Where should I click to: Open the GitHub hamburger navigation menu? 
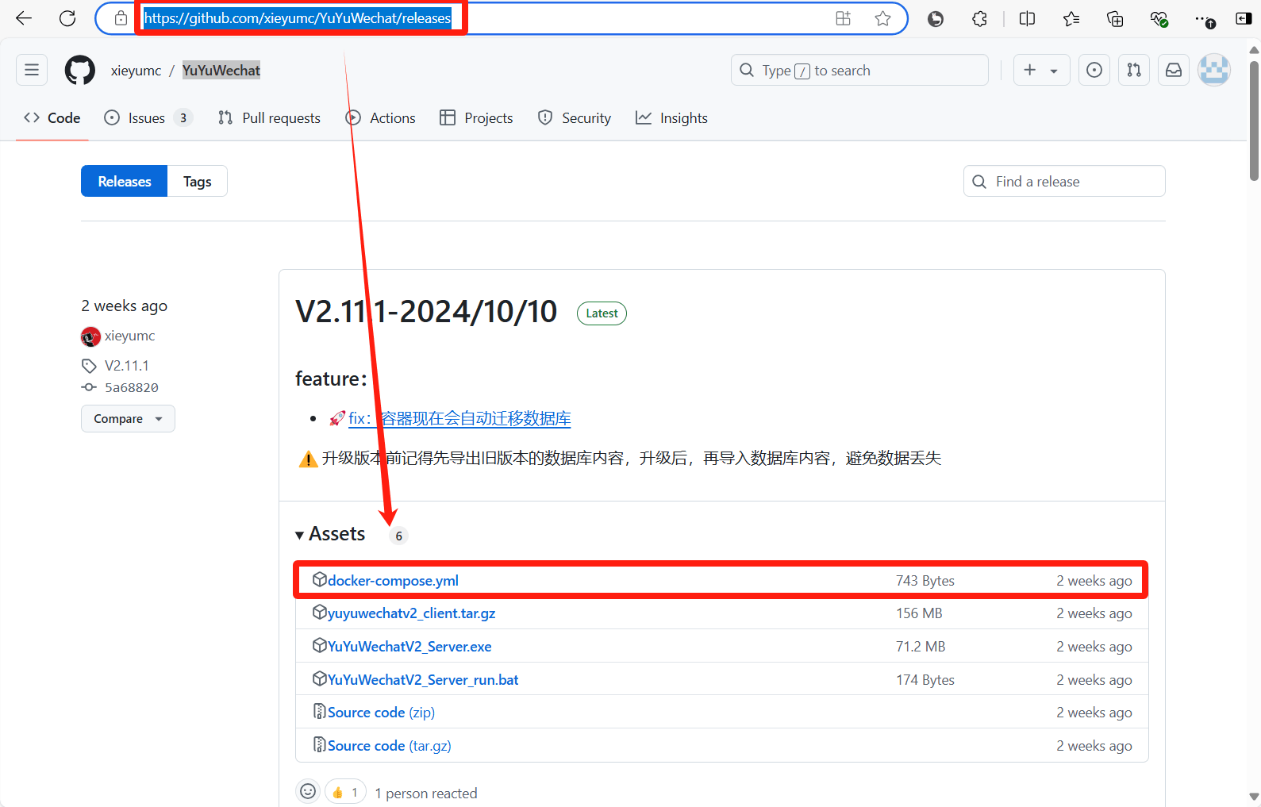[32, 70]
